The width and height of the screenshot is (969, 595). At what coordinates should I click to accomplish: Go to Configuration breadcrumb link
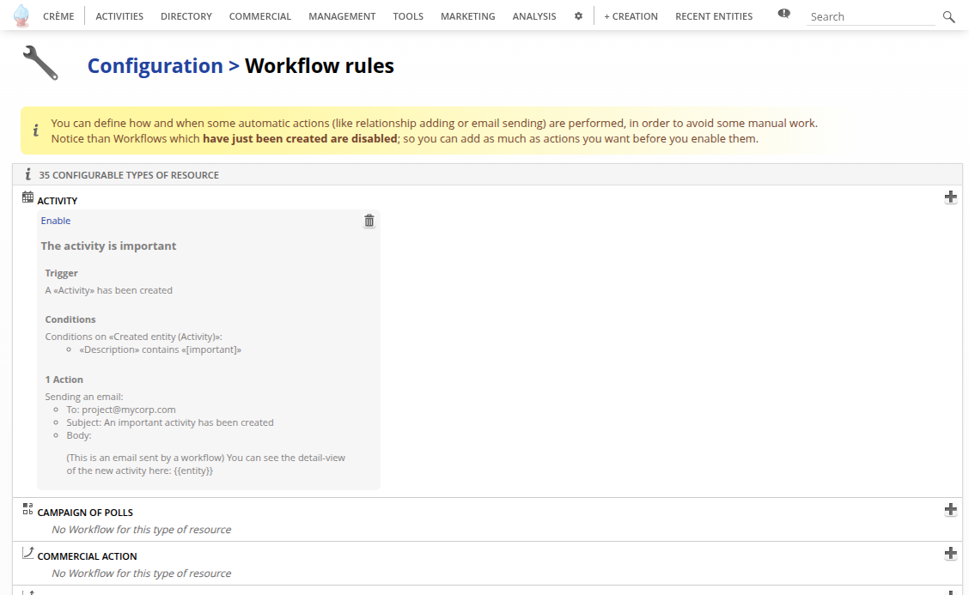coord(155,65)
